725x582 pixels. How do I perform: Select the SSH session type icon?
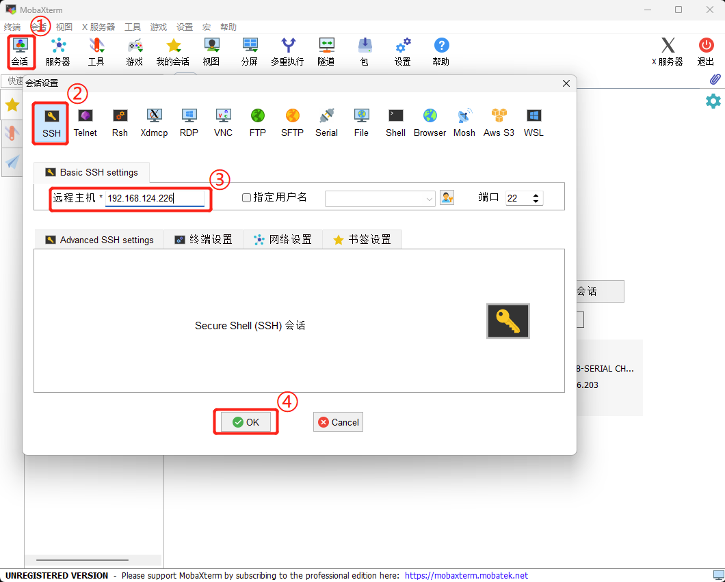(x=51, y=122)
